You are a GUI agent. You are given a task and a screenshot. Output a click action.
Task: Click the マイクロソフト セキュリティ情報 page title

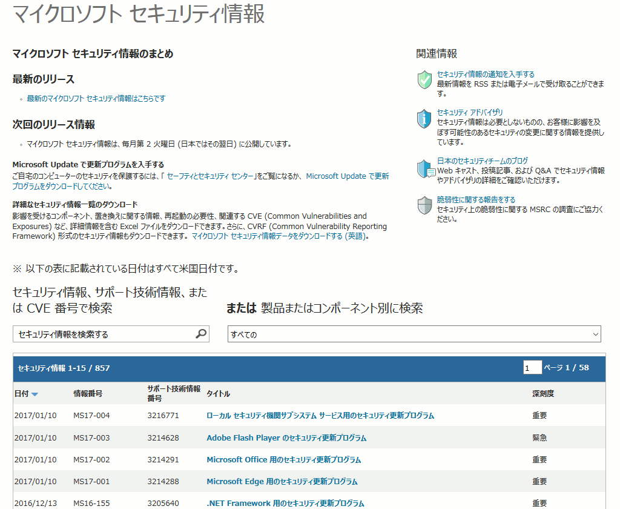pyautogui.click(x=139, y=13)
